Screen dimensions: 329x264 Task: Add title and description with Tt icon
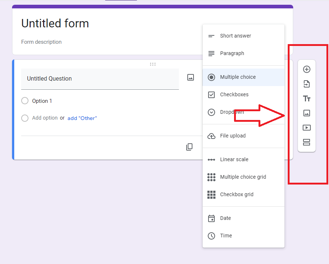point(307,98)
